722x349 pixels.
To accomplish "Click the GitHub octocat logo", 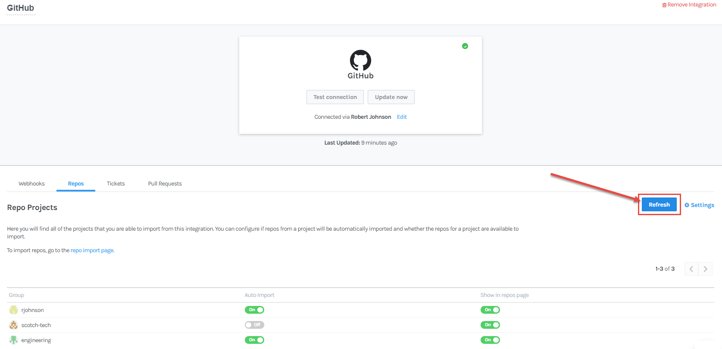I will [360, 60].
